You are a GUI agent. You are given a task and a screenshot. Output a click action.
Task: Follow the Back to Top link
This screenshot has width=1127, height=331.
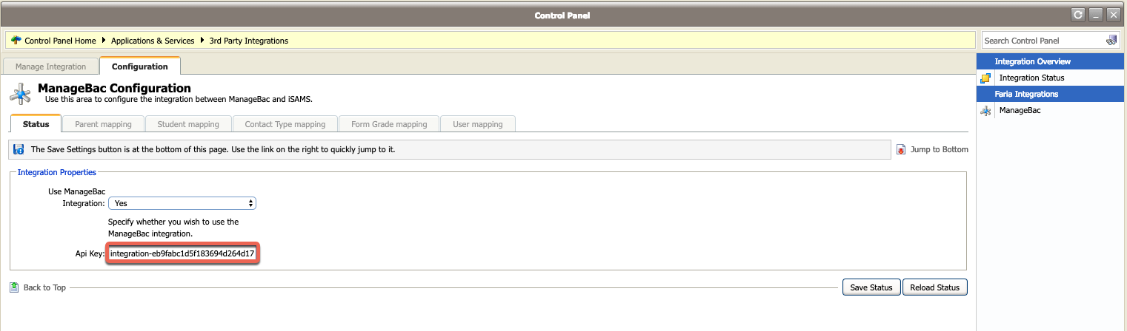[x=44, y=287]
